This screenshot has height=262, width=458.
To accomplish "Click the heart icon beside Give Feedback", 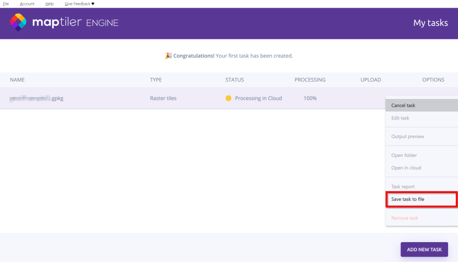I will pos(93,4).
